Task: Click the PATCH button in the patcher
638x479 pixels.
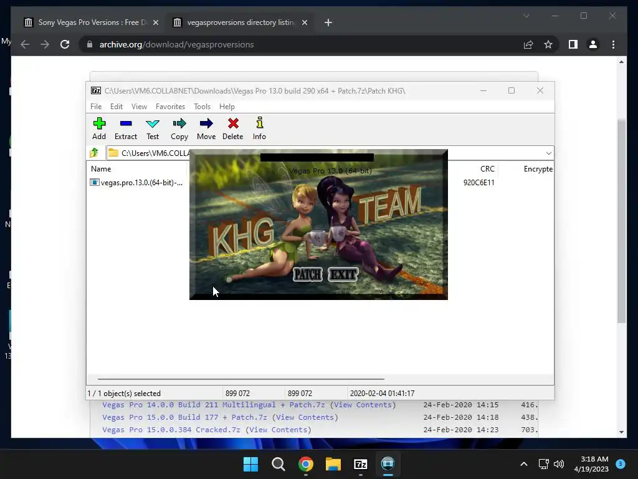Action: pyautogui.click(x=308, y=274)
